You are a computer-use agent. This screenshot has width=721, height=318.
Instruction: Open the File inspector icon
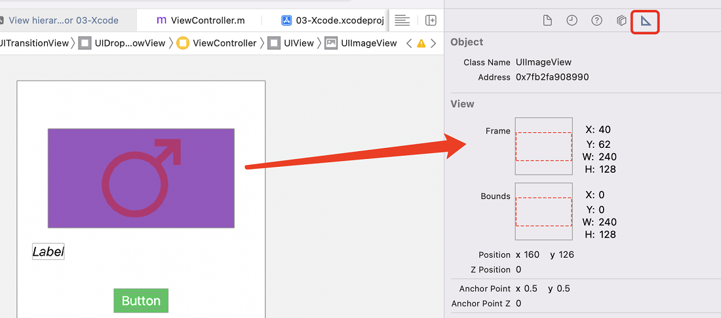[x=547, y=21]
